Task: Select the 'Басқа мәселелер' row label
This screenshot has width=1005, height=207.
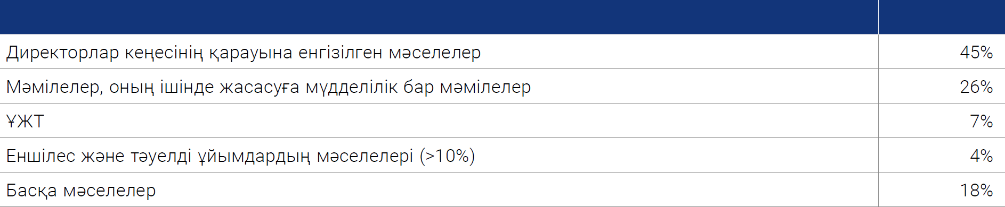Action: [x=81, y=190]
